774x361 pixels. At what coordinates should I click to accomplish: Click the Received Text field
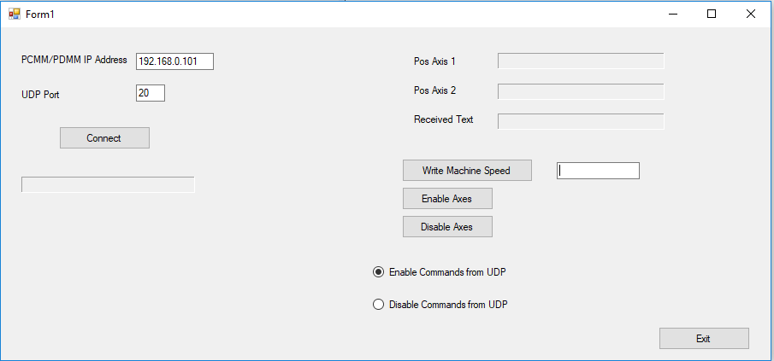click(x=581, y=121)
